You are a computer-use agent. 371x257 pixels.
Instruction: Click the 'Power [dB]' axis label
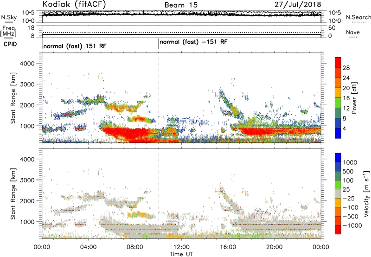pos(354,98)
